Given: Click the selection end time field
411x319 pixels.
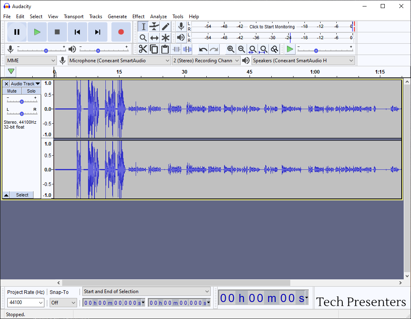Looking at the screenshot, I should 179,303.
